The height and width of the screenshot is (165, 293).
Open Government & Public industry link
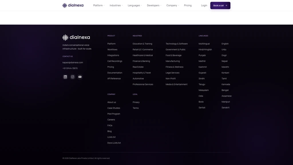pyautogui.click(x=175, y=50)
